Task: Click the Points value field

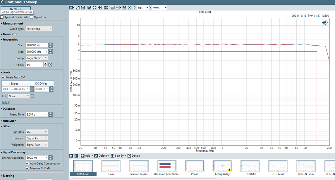Action: click(x=35, y=64)
